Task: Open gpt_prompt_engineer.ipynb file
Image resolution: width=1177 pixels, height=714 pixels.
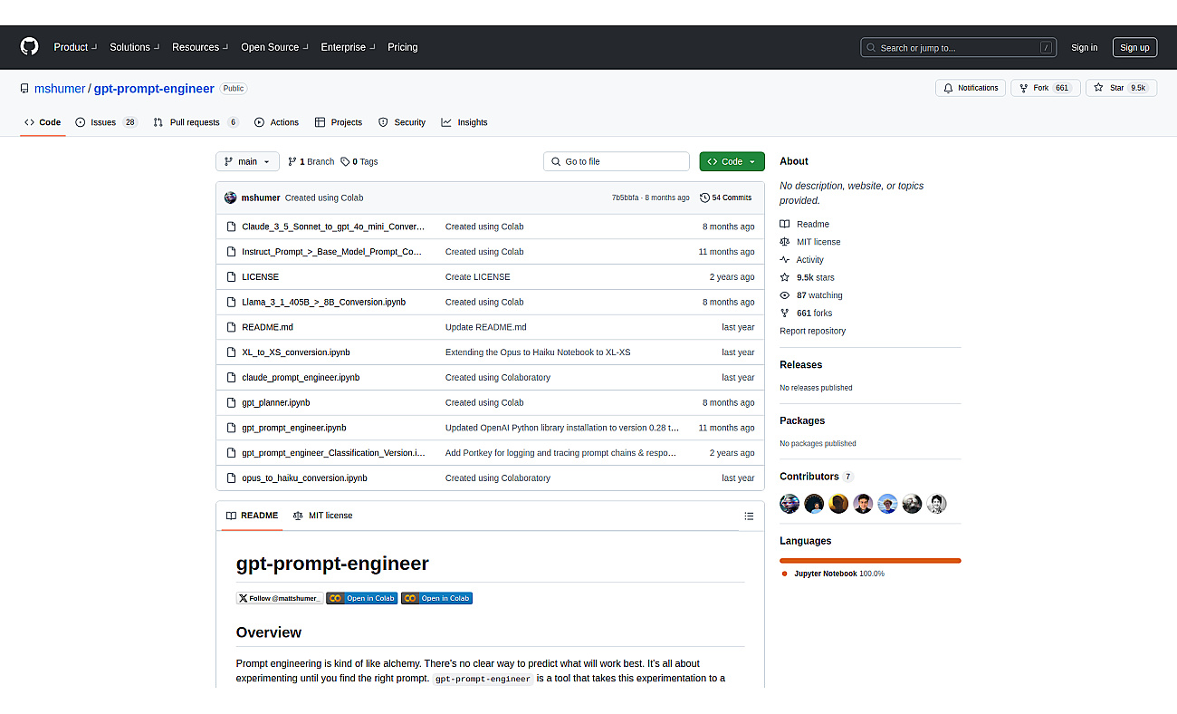Action: 293,428
